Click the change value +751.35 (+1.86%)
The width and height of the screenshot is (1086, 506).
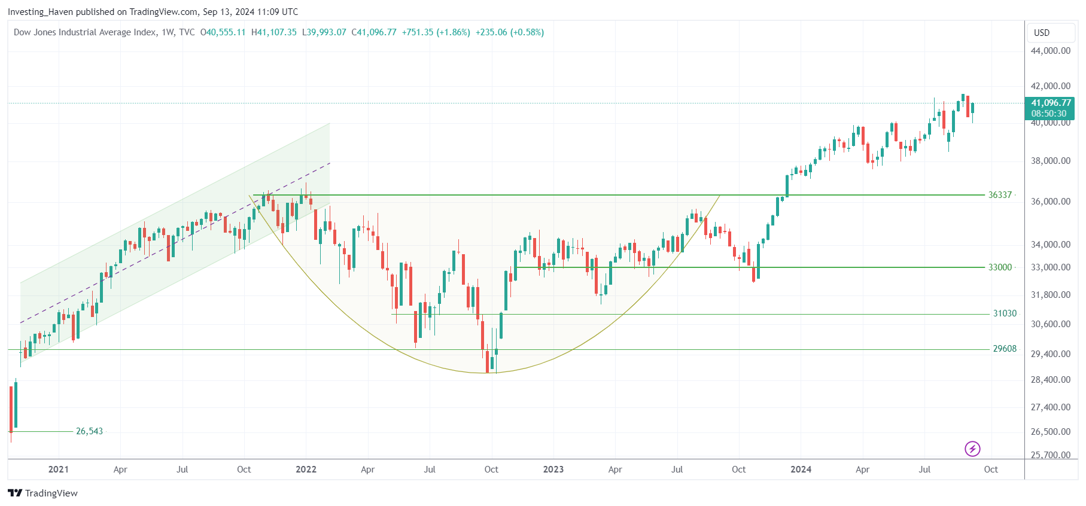pyautogui.click(x=436, y=32)
